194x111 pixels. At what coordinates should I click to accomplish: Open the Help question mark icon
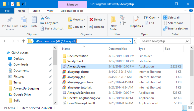click(191, 10)
